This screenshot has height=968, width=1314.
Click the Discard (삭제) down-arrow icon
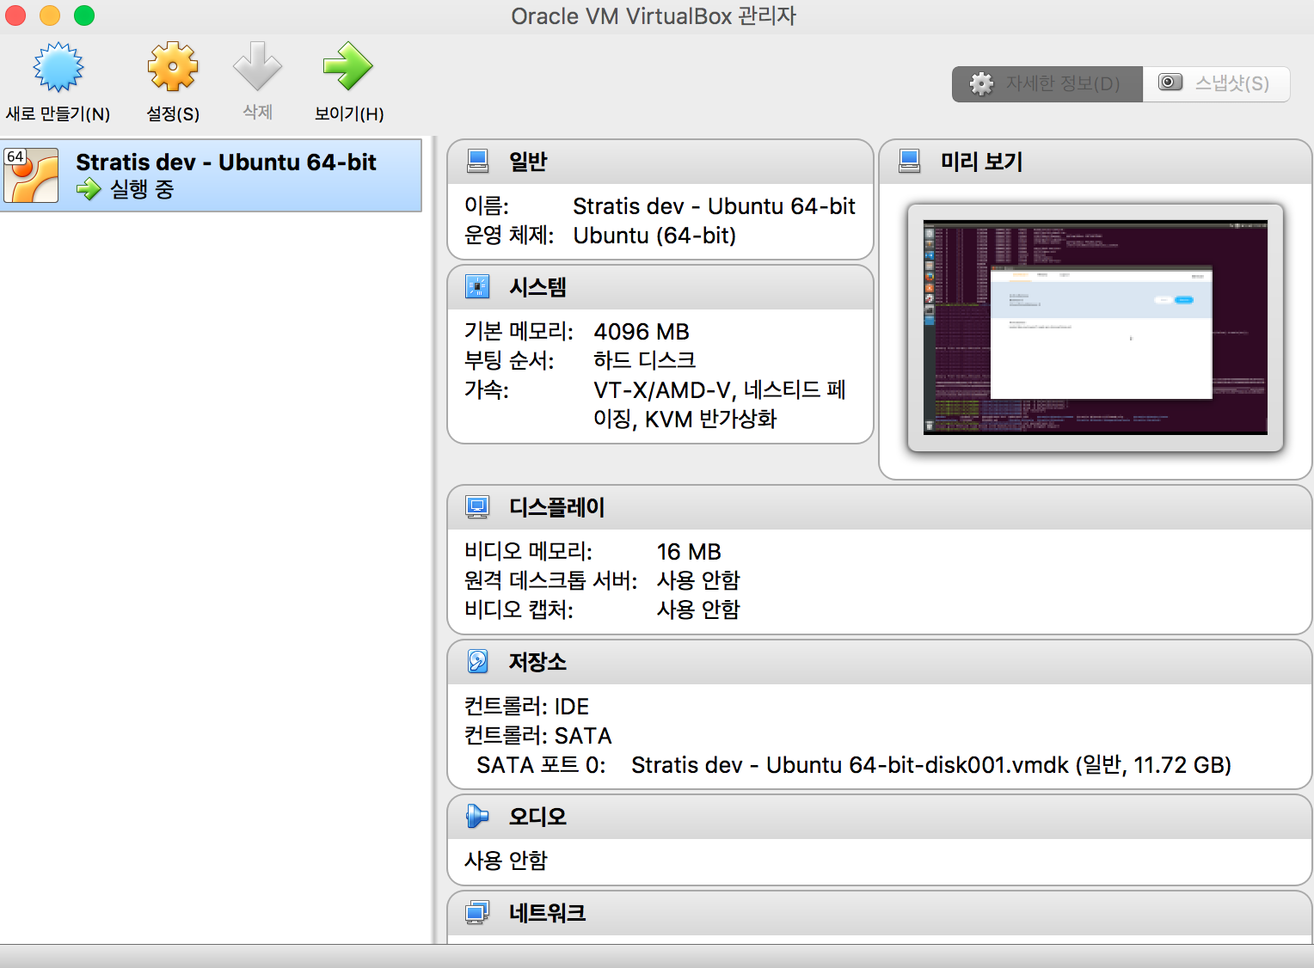point(258,66)
